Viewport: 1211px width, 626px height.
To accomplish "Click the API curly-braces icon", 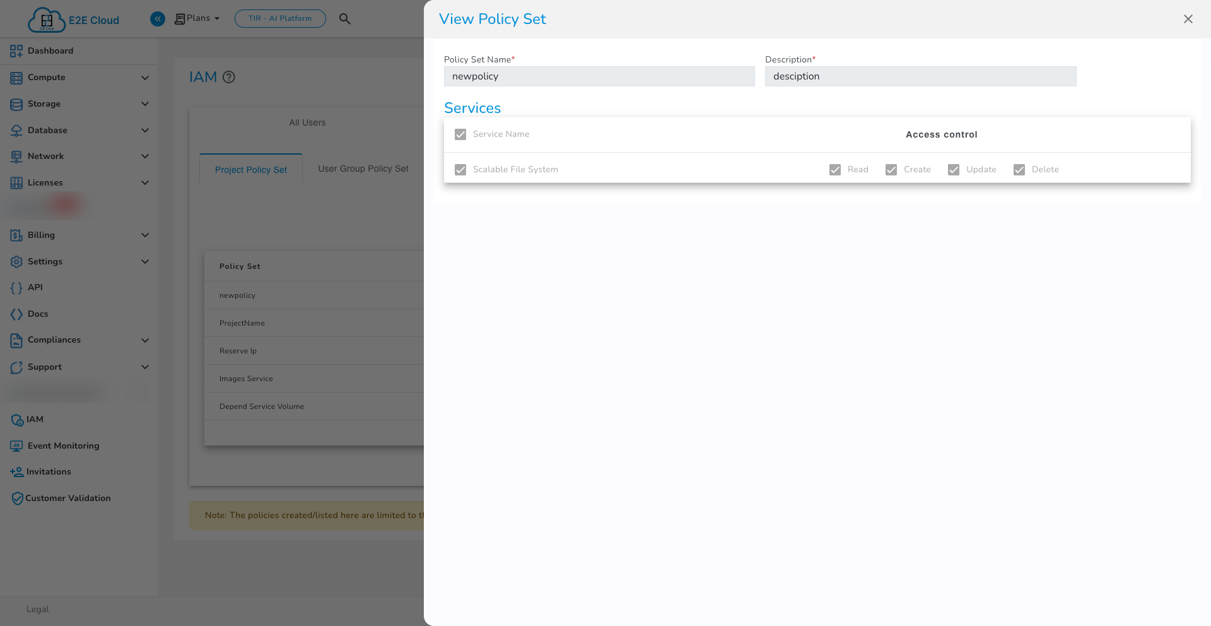I will (16, 288).
